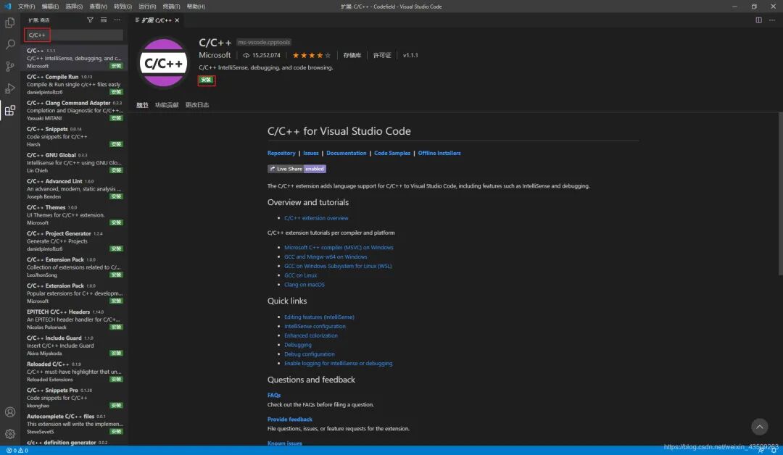Click the star rating of C/C++ extension
Viewport: 783px width, 455px height.
(x=311, y=55)
